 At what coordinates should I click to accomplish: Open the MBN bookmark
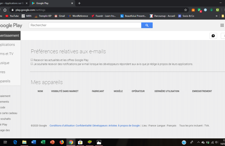point(26,16)
